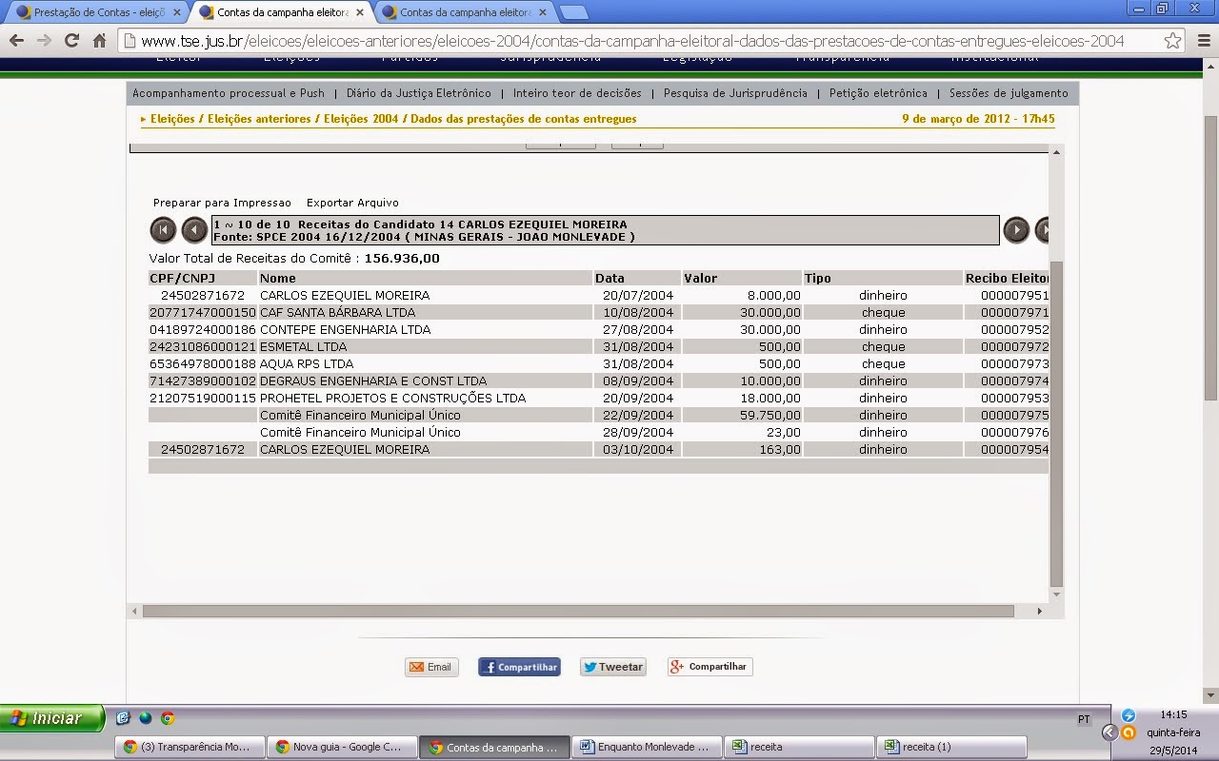Select AQUA RPS LTDA row name
The image size is (1219, 761).
pyautogui.click(x=307, y=363)
